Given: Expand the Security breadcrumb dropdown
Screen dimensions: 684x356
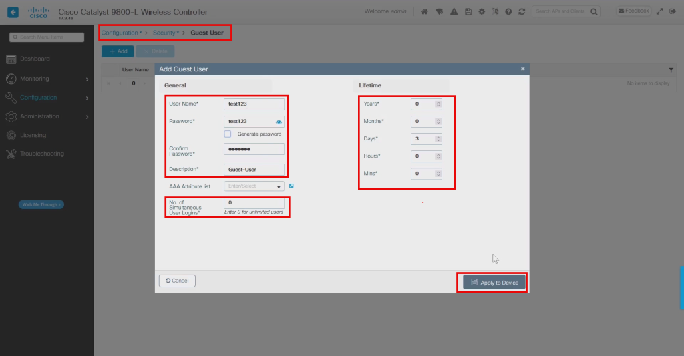Looking at the screenshot, I should [x=166, y=33].
